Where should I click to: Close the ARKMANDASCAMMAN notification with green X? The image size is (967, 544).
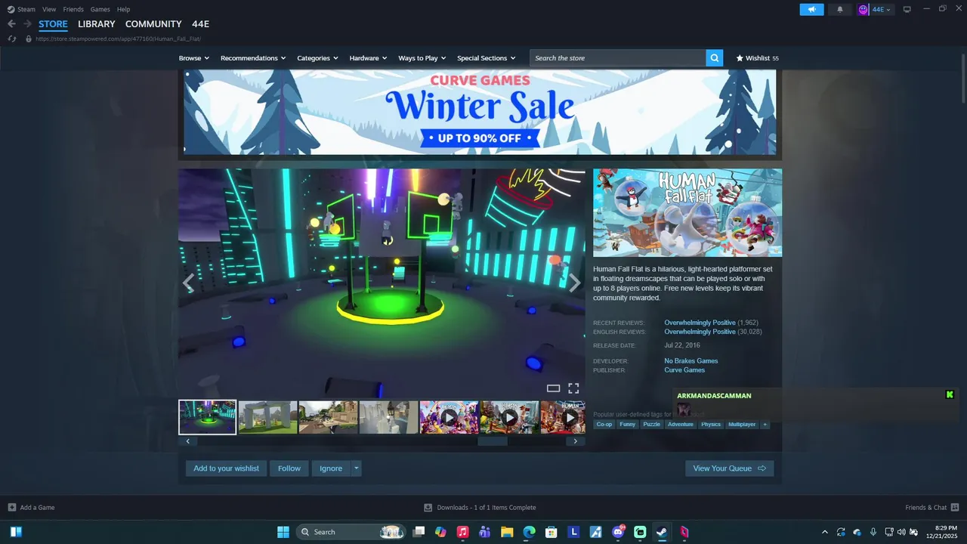[950, 394]
